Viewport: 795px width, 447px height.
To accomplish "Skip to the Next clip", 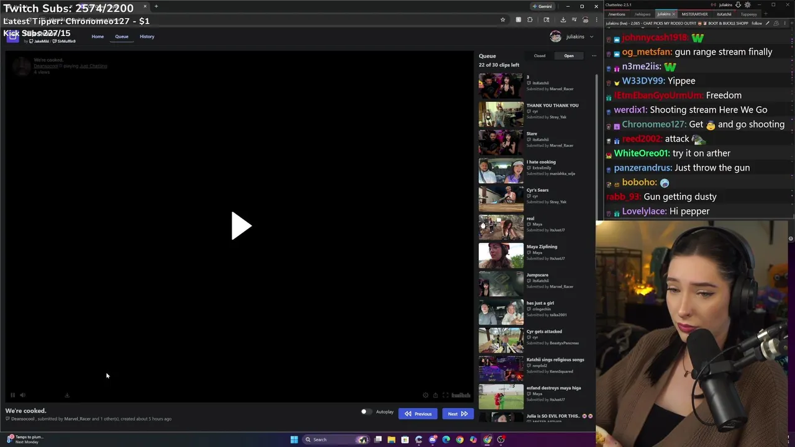I will [x=458, y=413].
